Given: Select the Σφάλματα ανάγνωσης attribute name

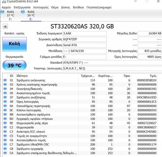Looking at the screenshot, I should pyautogui.click(x=31, y=80).
